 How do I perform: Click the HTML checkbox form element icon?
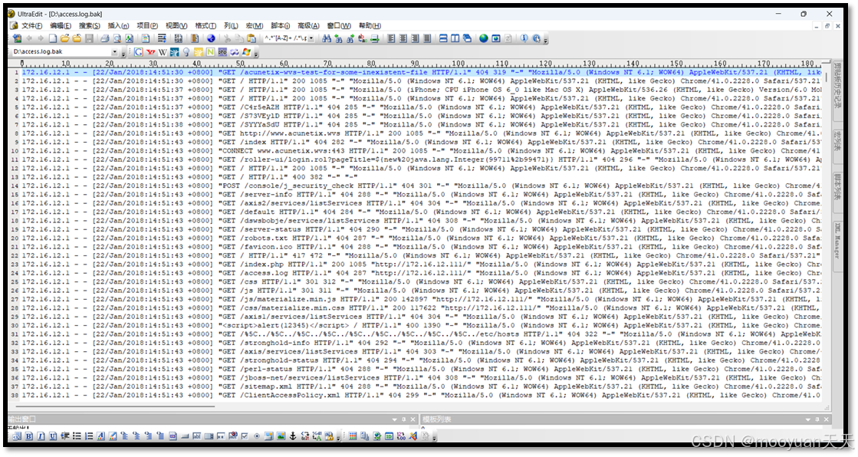click(245, 436)
